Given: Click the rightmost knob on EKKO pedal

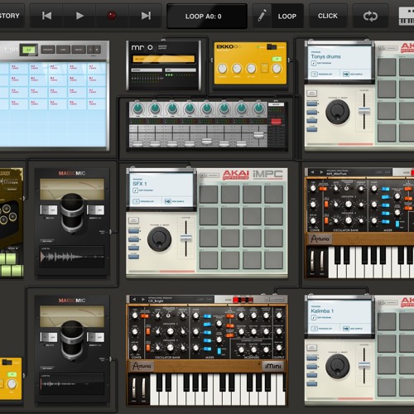Looking at the screenshot, I should [277, 69].
